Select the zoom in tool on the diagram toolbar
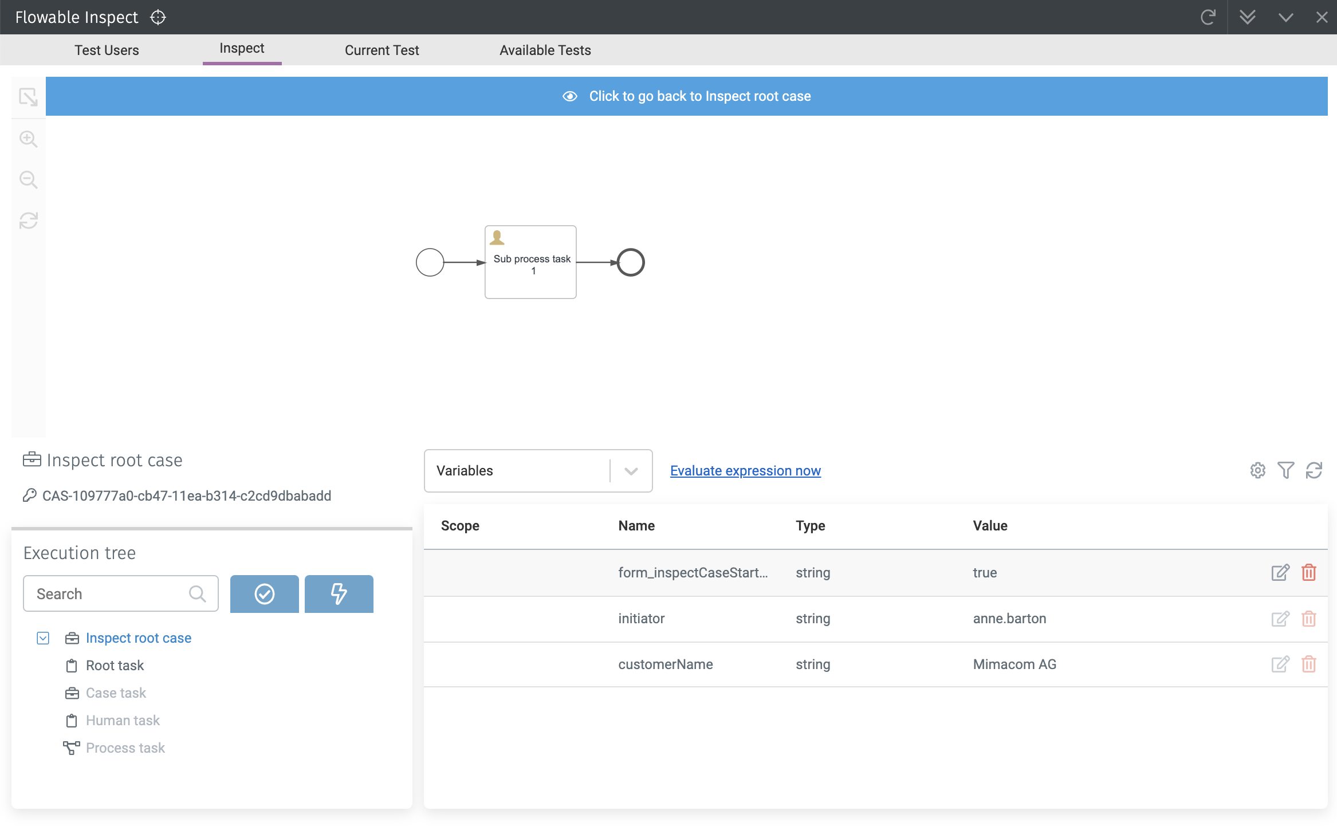 coord(28,139)
